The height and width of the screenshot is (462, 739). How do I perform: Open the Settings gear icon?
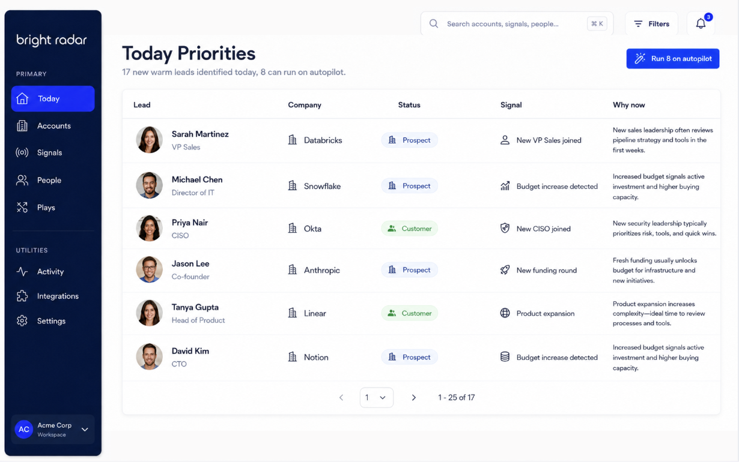pos(22,321)
